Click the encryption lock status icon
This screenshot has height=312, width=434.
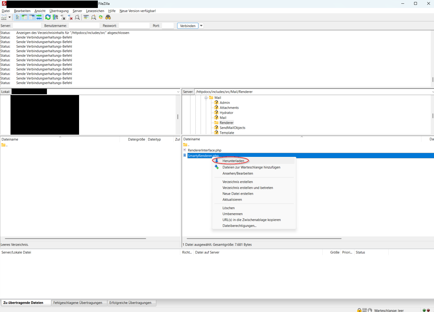pyautogui.click(x=359, y=310)
